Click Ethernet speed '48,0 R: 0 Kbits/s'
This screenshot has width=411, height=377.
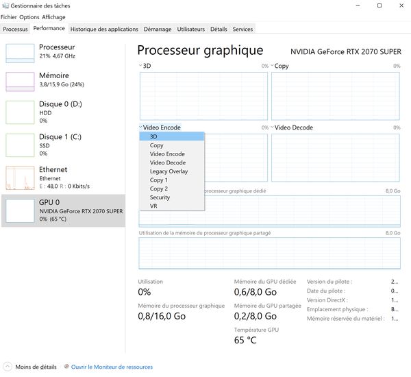68,186
